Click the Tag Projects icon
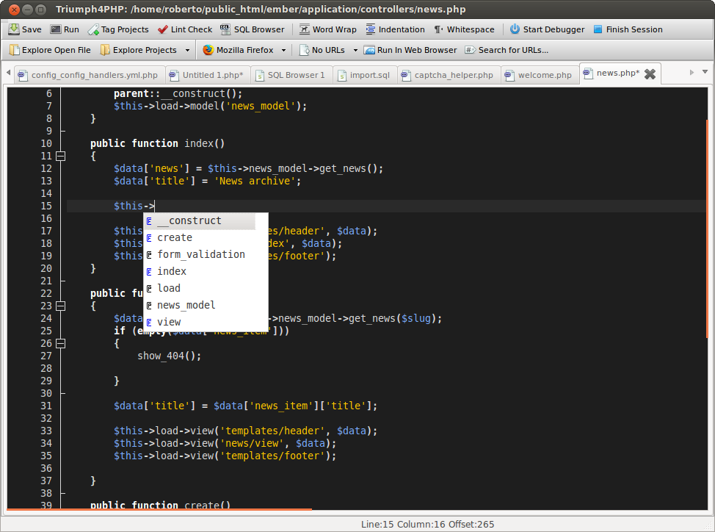Screen dimensions: 715x532 [x=93, y=29]
